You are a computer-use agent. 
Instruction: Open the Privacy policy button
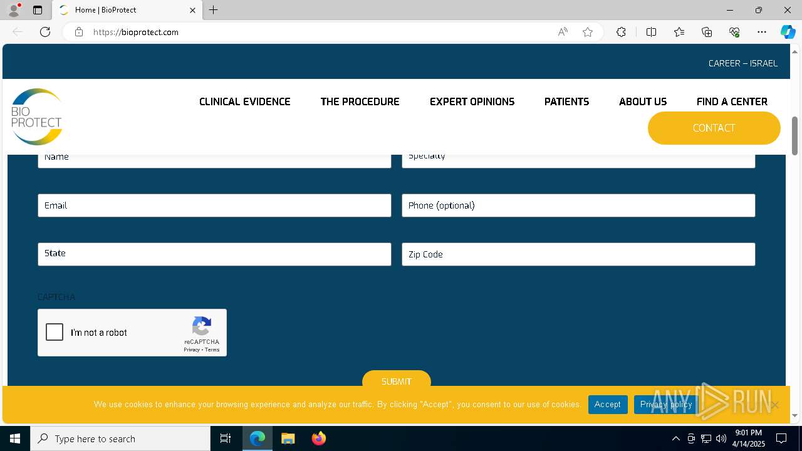click(x=666, y=405)
